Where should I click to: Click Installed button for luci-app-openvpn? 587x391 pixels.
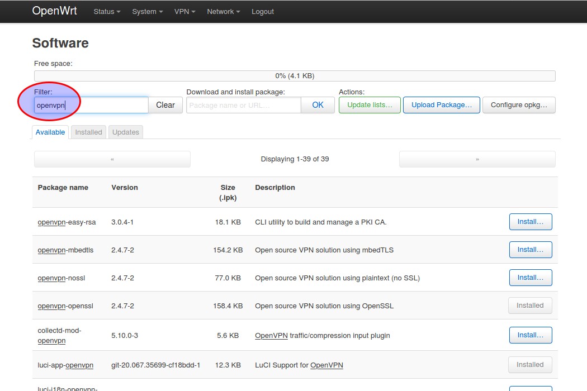530,365
